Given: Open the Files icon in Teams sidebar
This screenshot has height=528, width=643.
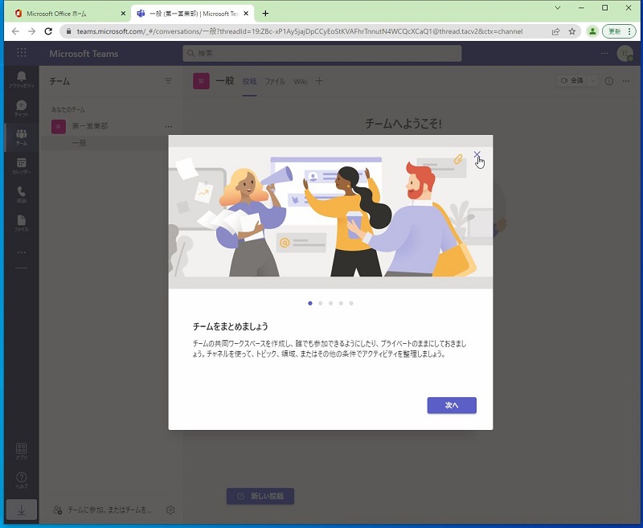Looking at the screenshot, I should coord(22,223).
